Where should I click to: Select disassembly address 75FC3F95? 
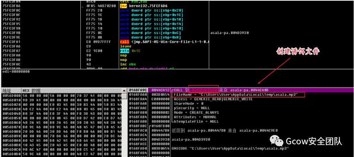click(11, 24)
